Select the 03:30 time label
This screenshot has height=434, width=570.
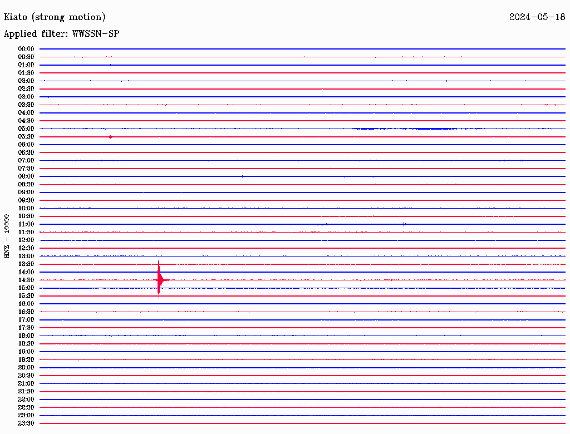point(26,105)
